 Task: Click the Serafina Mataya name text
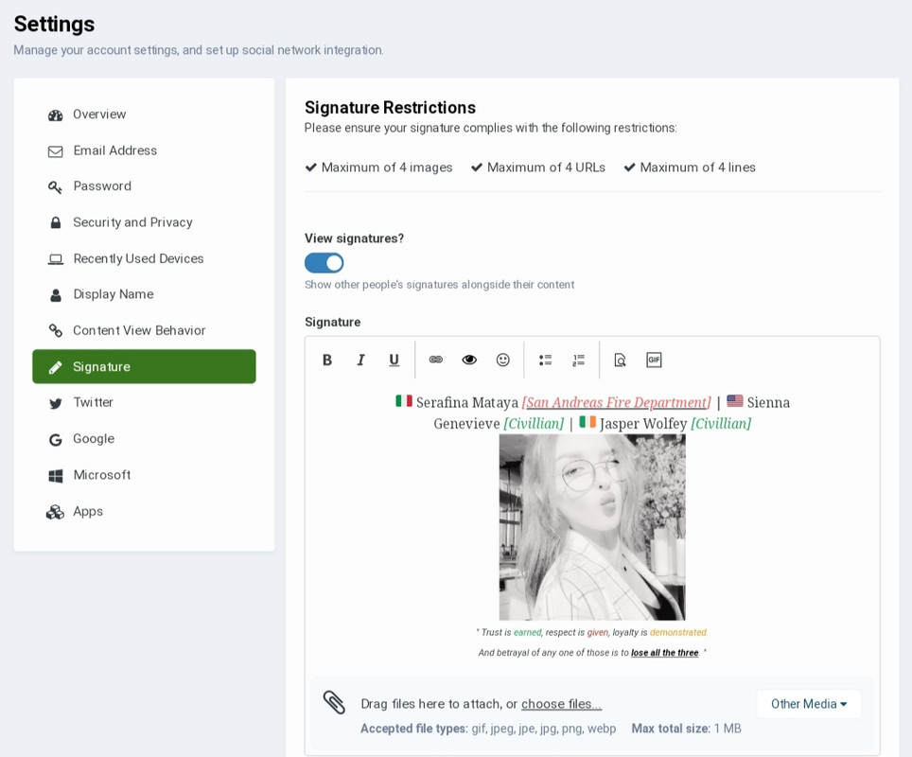tap(467, 403)
